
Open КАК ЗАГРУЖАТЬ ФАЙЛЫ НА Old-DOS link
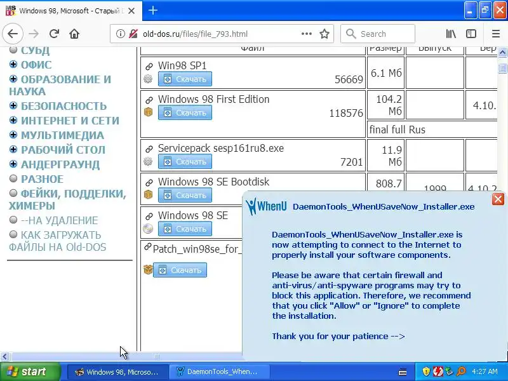[x=57, y=241]
